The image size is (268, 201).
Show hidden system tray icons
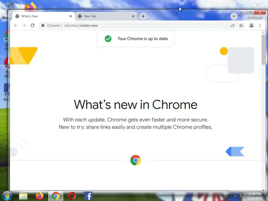pyautogui.click(x=235, y=196)
